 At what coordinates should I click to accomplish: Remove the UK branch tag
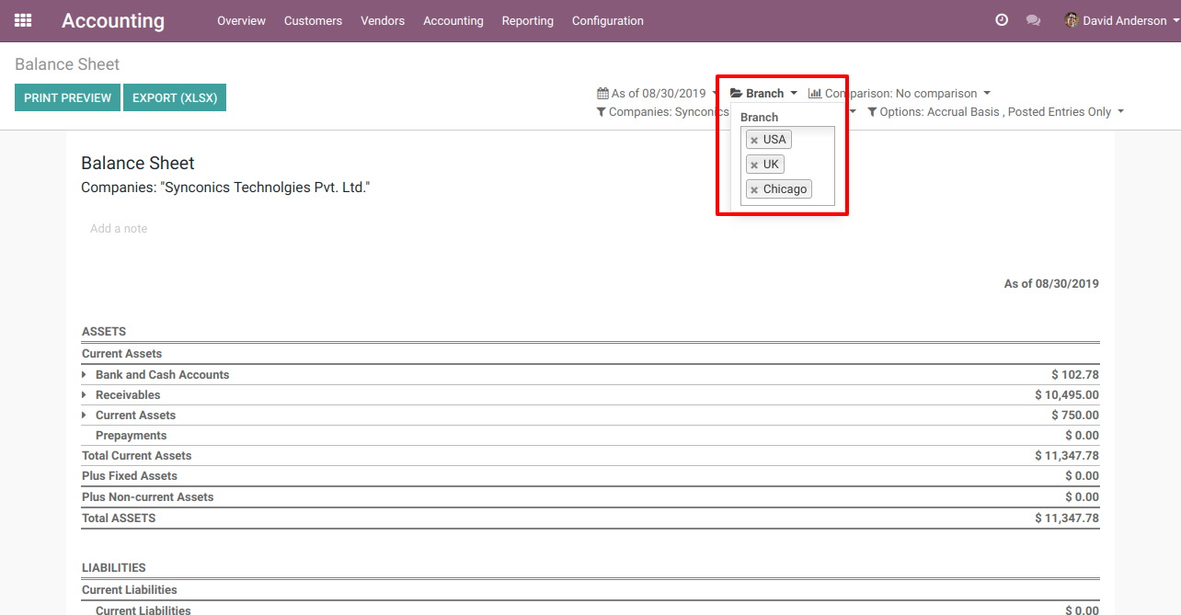pyautogui.click(x=754, y=165)
